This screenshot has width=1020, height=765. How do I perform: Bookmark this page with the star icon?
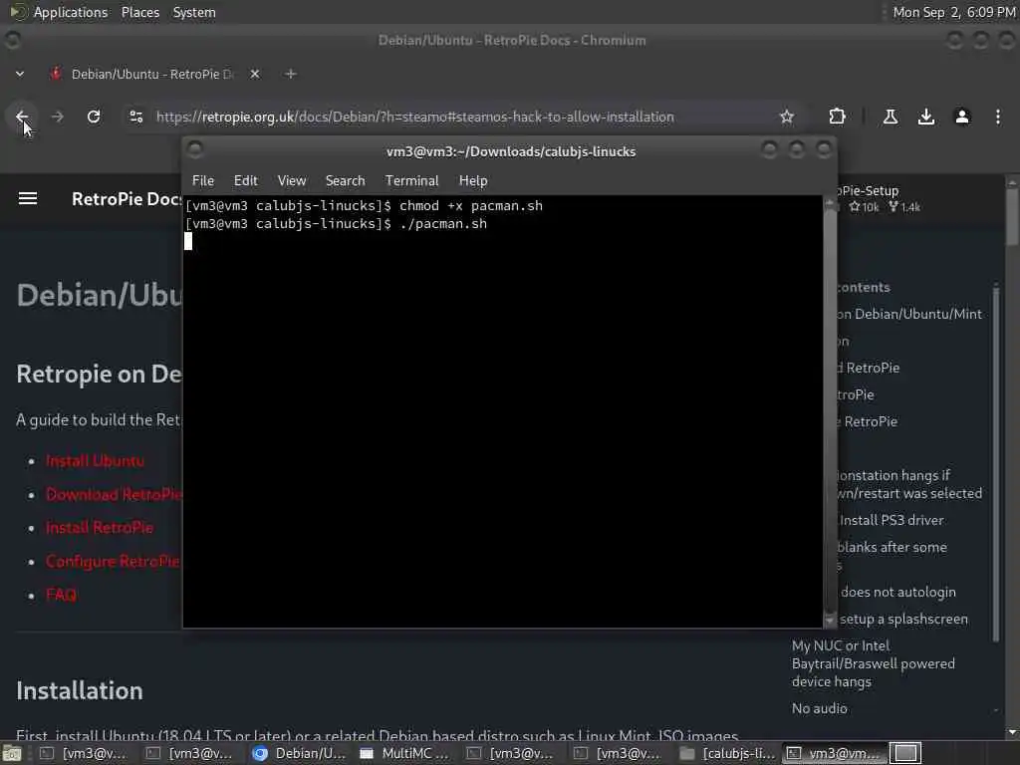787,117
